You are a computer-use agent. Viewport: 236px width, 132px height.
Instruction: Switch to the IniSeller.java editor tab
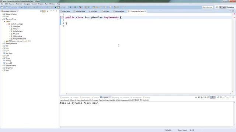[79, 11]
